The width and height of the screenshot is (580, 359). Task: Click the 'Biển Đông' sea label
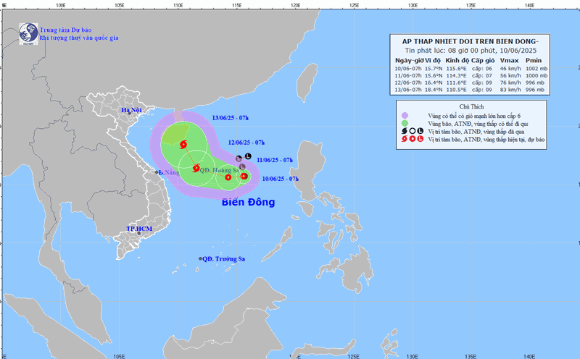pyautogui.click(x=248, y=203)
